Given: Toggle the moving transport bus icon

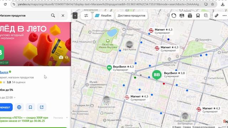Looking at the screenshot, I should coord(198,16).
